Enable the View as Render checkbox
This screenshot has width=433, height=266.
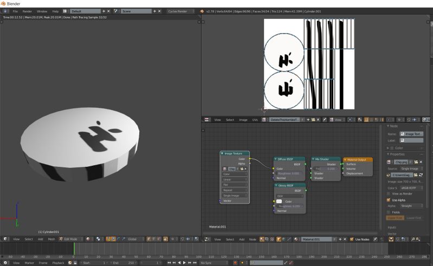click(x=389, y=194)
